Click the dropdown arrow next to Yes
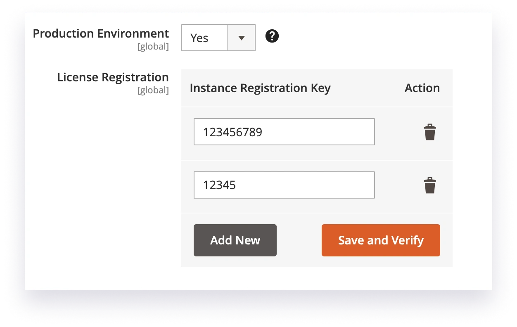The width and height of the screenshot is (517, 327). (x=241, y=38)
